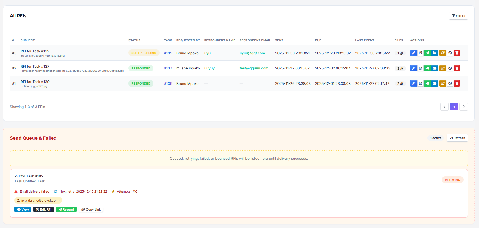Click the 2-files paperclip badge for RFI #1
Viewport: 479px width, 228px height.
pyautogui.click(x=400, y=84)
